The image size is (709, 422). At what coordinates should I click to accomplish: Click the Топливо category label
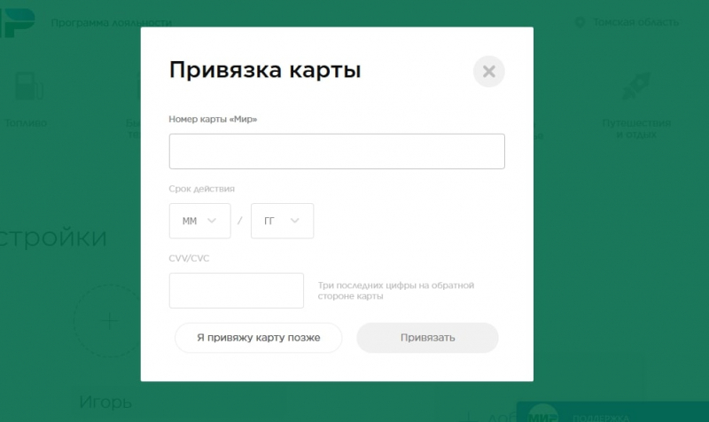[x=26, y=122]
